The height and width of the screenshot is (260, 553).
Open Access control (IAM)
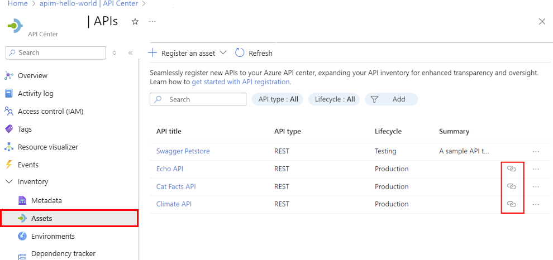click(50, 112)
